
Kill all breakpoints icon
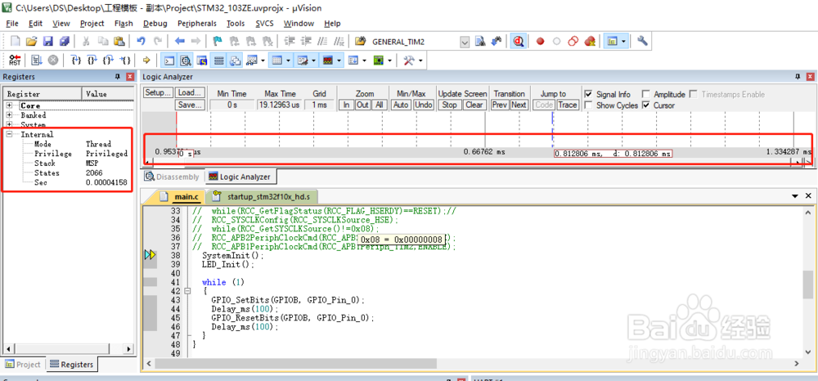tap(590, 41)
